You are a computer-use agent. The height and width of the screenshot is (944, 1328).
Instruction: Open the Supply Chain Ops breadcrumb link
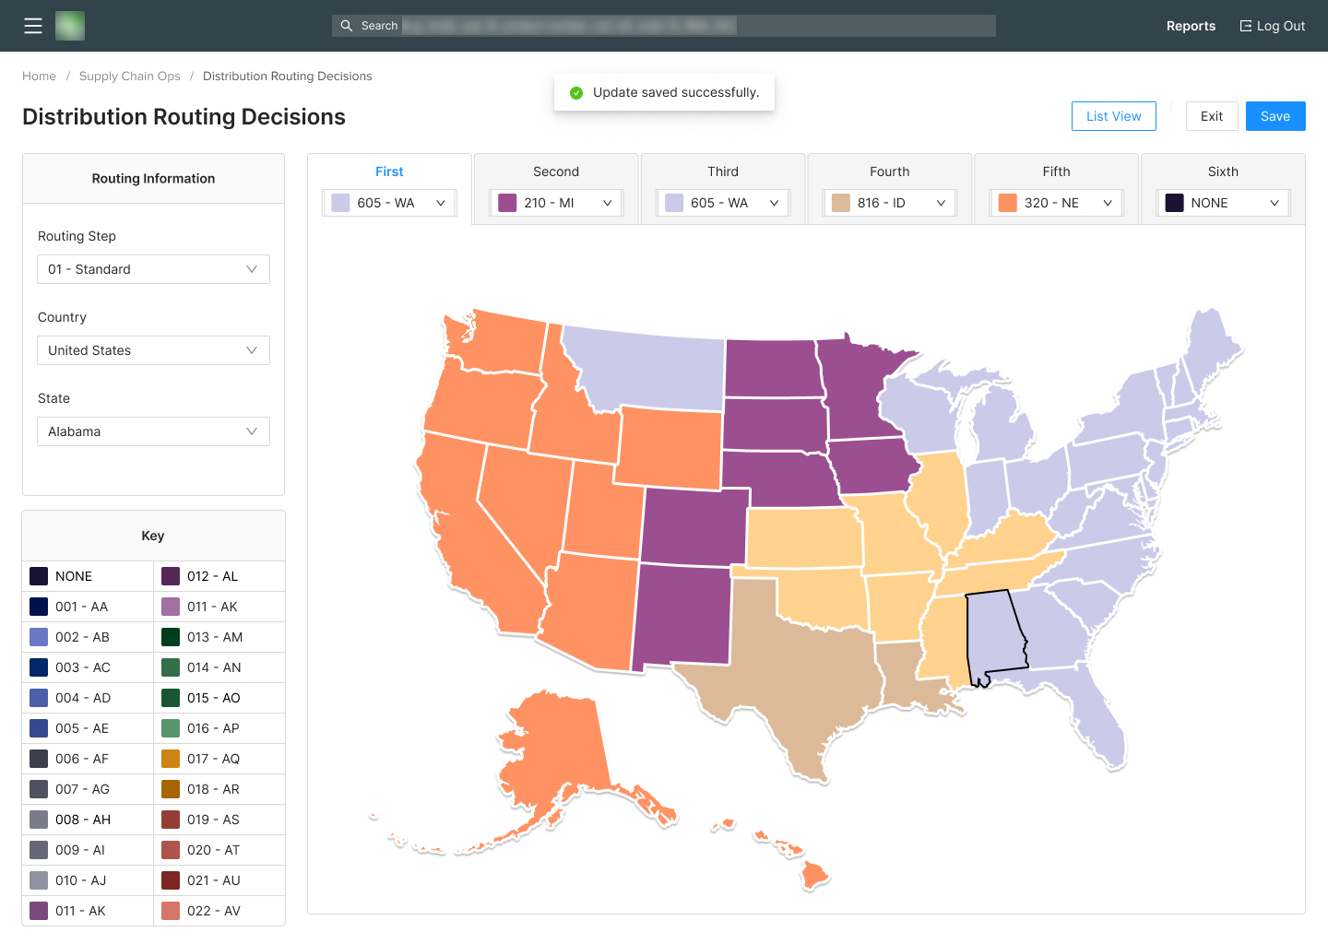[x=130, y=77]
